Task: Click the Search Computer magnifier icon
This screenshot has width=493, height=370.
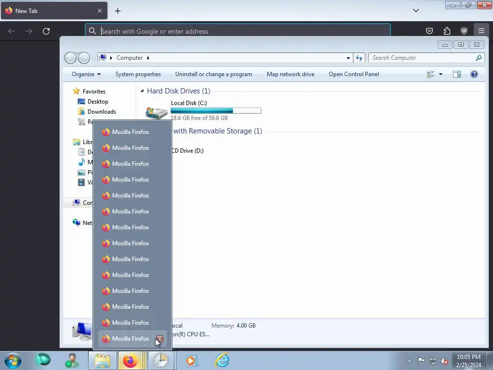Action: coord(479,58)
